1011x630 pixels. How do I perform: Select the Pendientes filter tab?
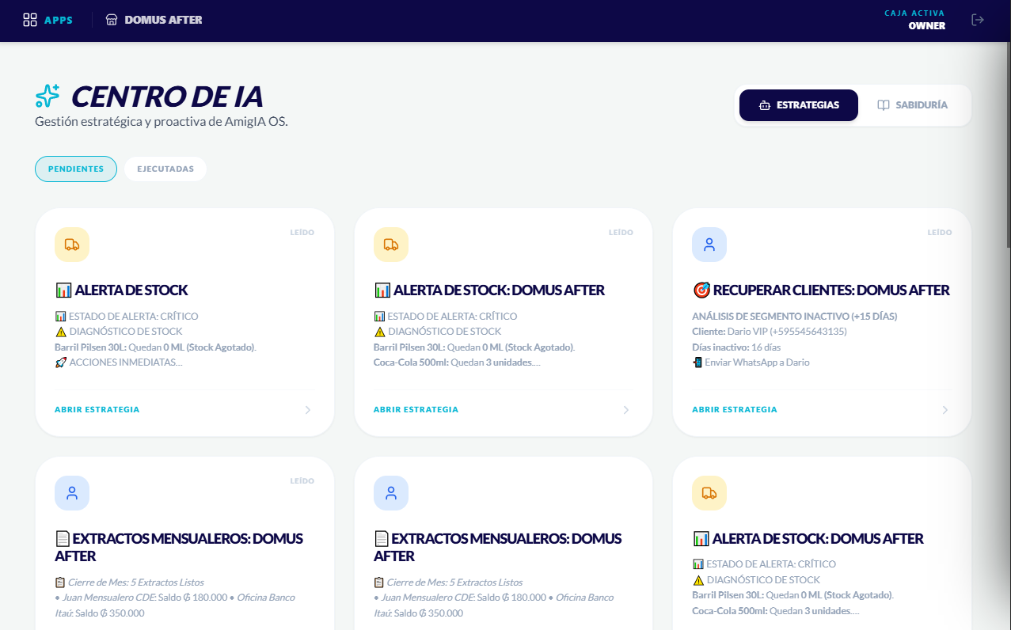click(76, 169)
